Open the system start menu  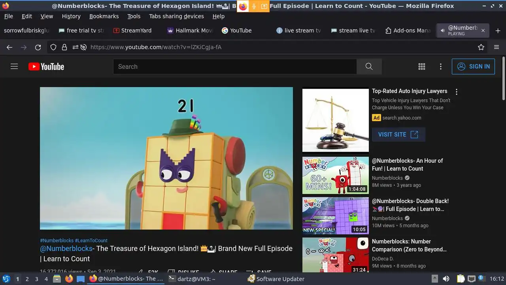[6, 279]
